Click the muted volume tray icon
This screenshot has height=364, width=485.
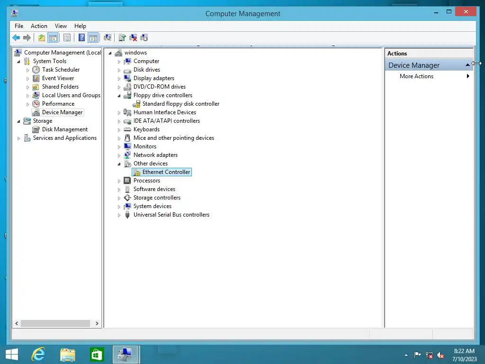440,355
